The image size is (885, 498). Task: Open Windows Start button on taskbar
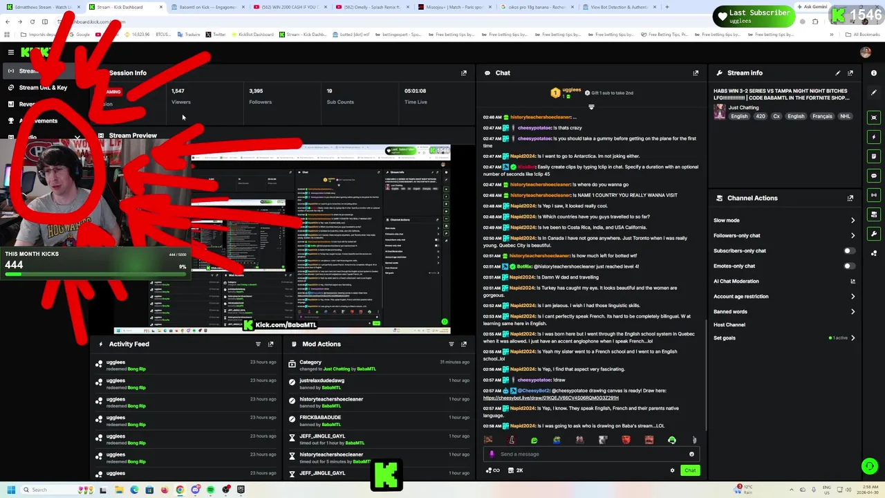tap(10, 490)
